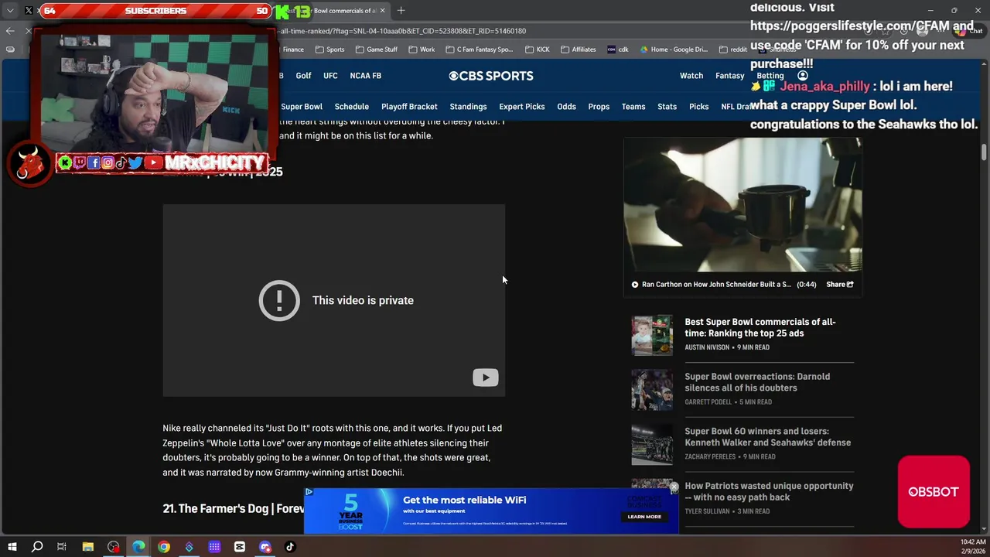This screenshot has width=990, height=557.
Task: Open TikTok app from the taskbar
Action: tap(290, 547)
